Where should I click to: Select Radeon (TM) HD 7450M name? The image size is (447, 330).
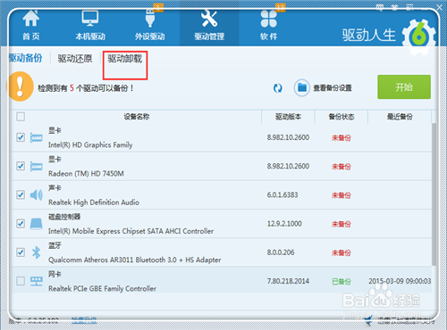[x=86, y=174]
